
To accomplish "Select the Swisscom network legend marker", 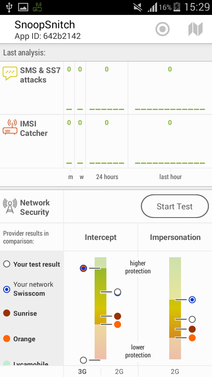I will [7, 289].
